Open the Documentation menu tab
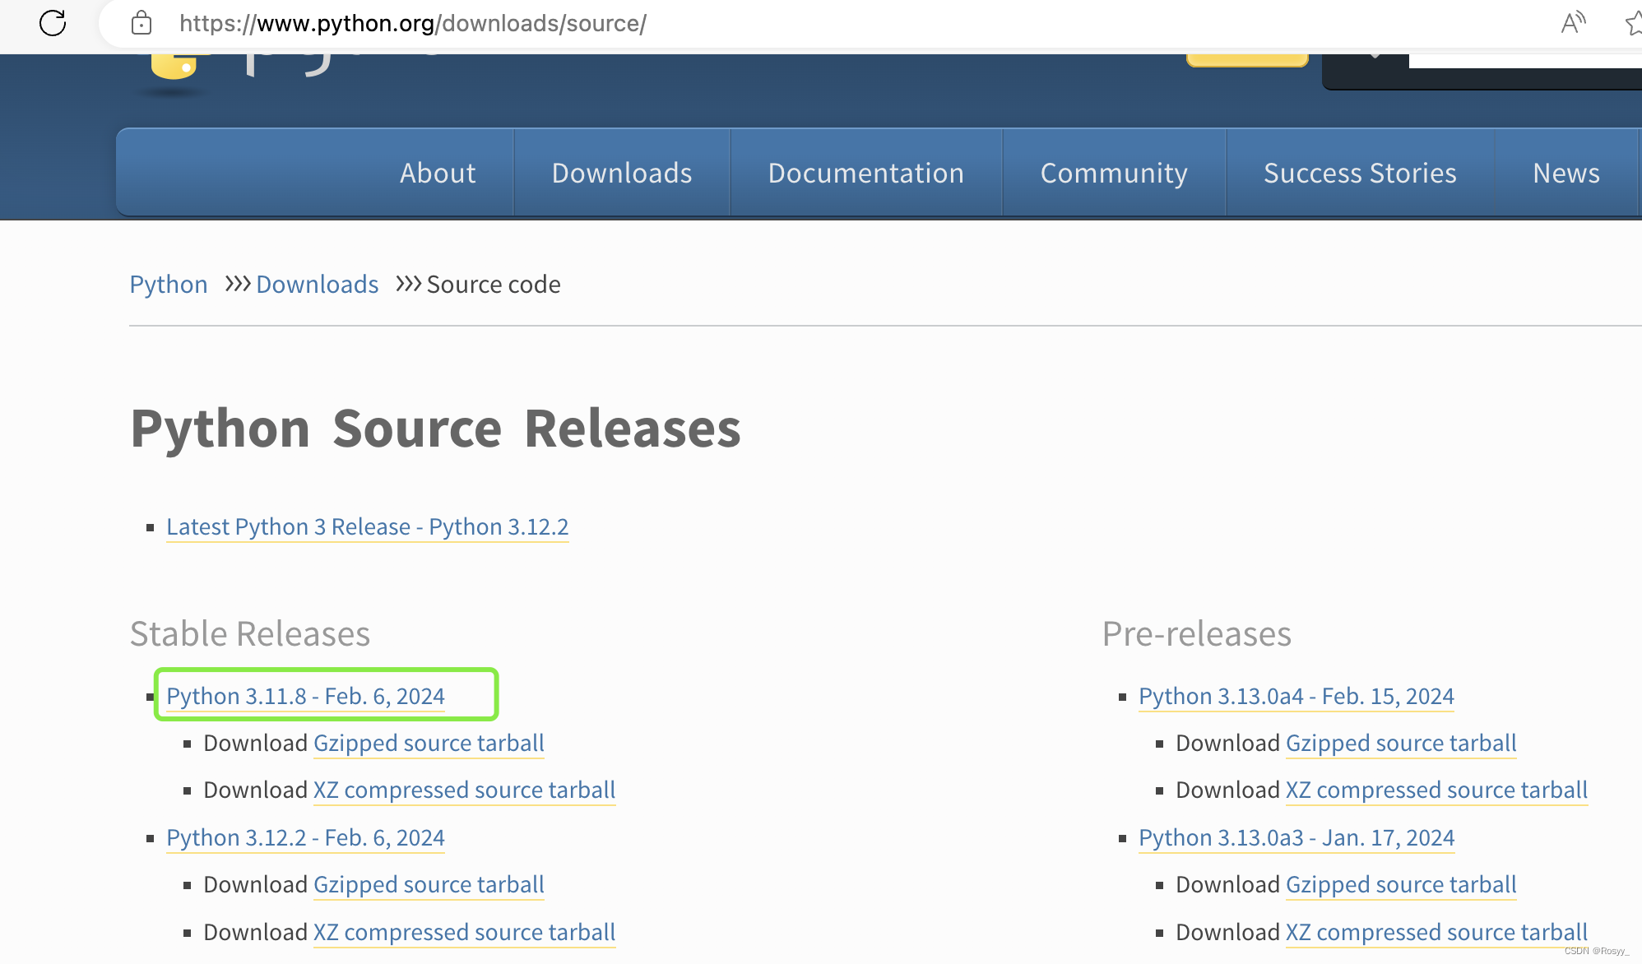Screen dimensions: 1642x964 [865, 172]
